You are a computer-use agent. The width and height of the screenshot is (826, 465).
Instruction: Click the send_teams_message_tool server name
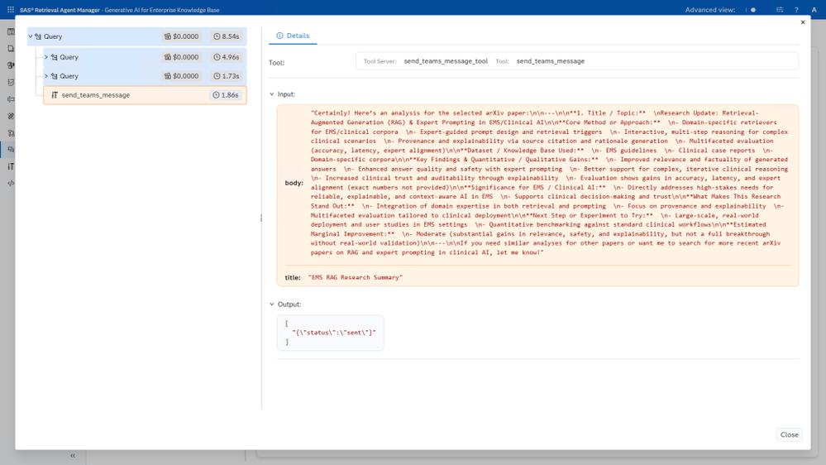[x=446, y=61]
